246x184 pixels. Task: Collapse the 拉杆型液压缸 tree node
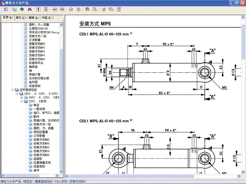click(x=13, y=90)
